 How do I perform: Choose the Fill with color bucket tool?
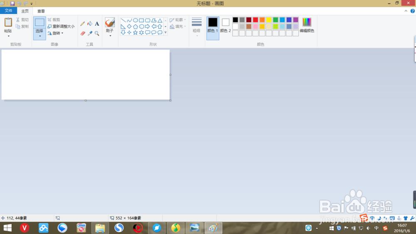pos(90,24)
